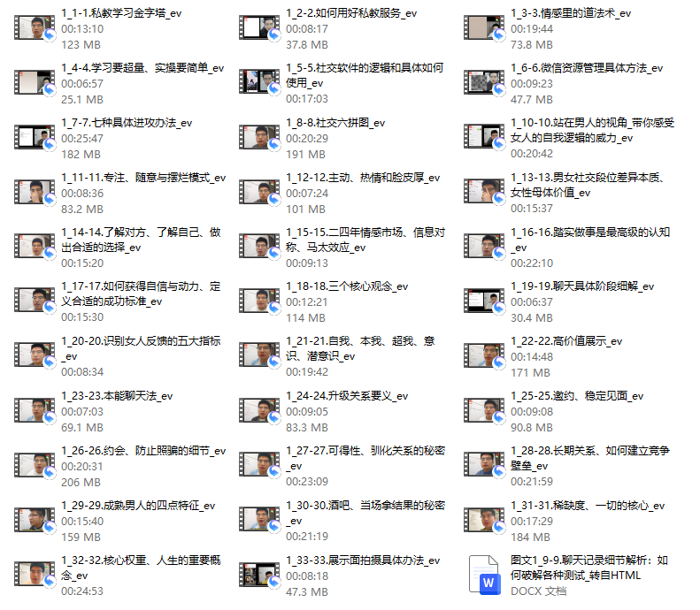Open the Word DOCX document icon
This screenshot has width=700, height=610.
484,576
